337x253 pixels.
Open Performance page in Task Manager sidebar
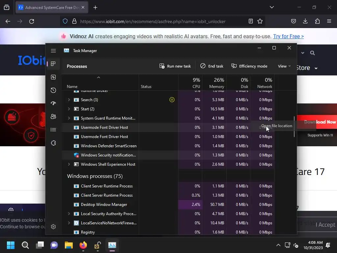[53, 77]
